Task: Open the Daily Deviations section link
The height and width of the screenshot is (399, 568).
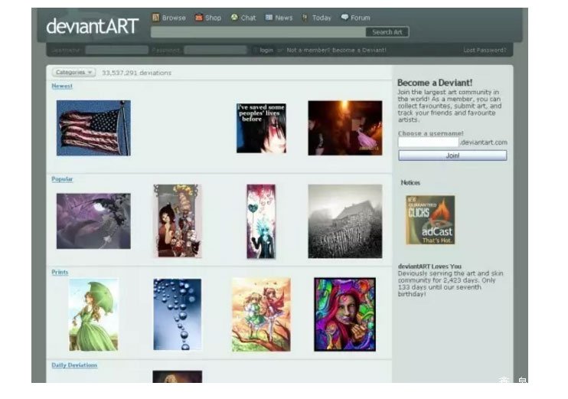Action: click(x=74, y=365)
